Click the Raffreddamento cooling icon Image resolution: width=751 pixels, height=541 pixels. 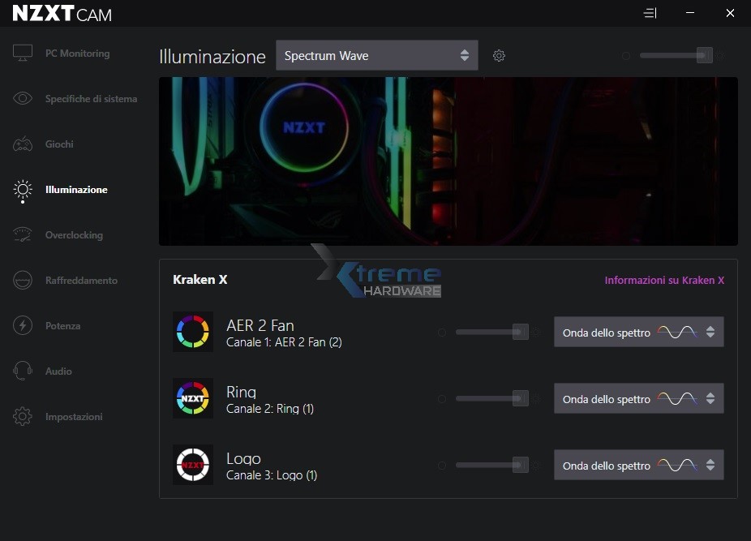click(x=23, y=281)
